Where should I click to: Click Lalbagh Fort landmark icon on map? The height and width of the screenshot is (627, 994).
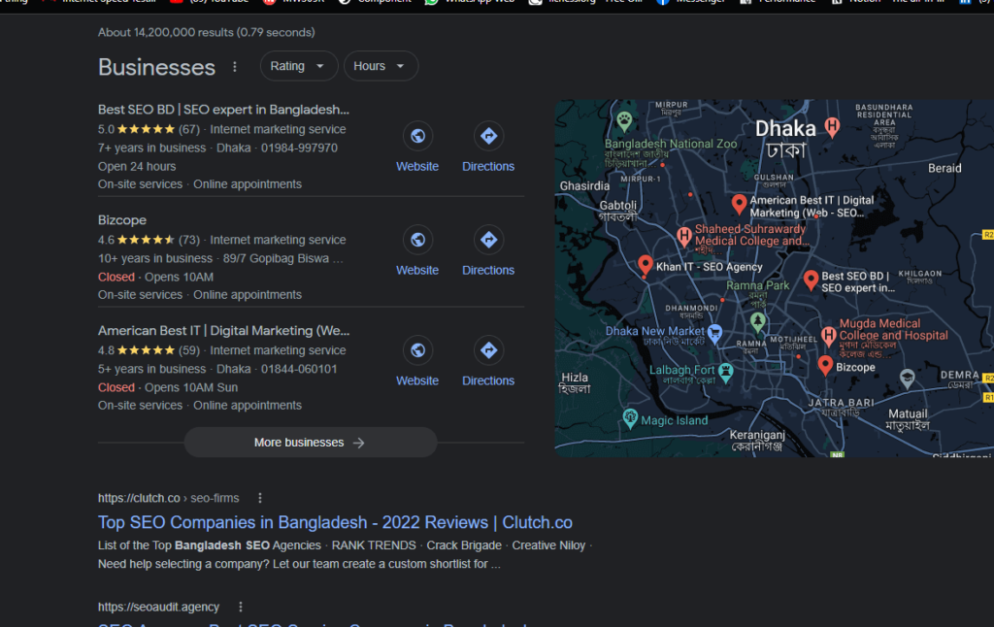point(726,372)
